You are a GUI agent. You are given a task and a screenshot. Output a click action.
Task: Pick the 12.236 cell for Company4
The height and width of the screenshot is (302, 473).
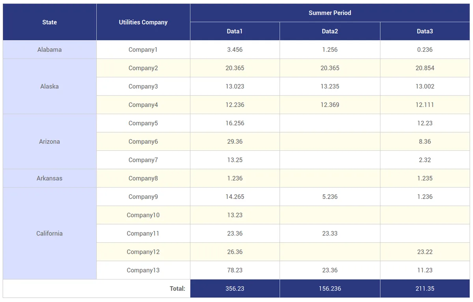(235, 105)
